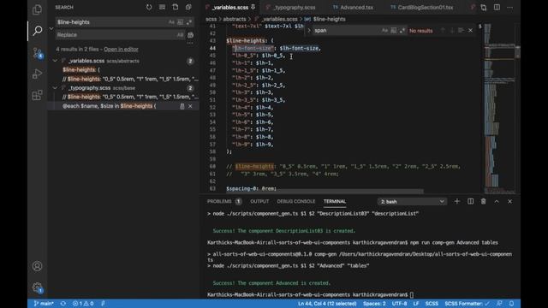
Task: Toggle Regex in editor find widget
Action: (402, 31)
